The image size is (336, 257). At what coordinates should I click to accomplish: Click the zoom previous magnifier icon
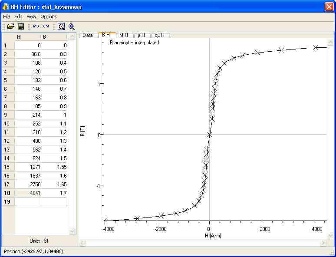pos(72,26)
